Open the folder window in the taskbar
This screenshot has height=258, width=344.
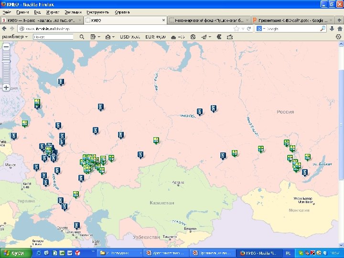(x=120, y=253)
